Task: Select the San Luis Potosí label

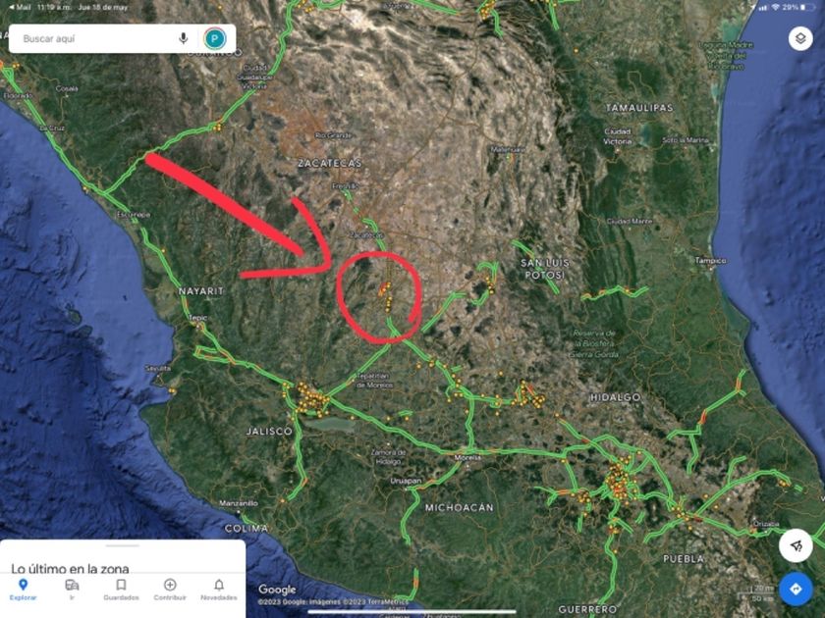Action: pos(545,269)
